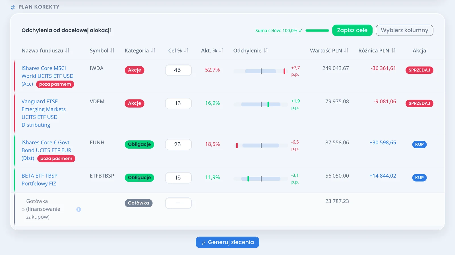Click the KUP badge in EUNH row
This screenshot has width=455, height=255.
(419, 144)
